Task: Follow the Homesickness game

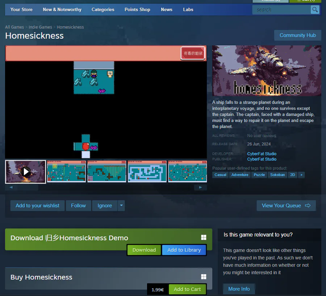Action: pos(78,206)
